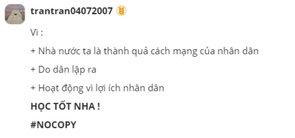Click the orange rank badge beside username
Screen dimensions: 295x138
click(121, 11)
